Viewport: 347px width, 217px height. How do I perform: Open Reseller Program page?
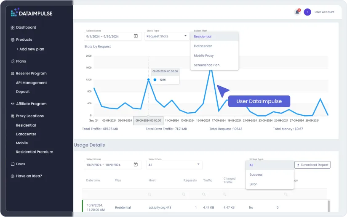[31, 73]
